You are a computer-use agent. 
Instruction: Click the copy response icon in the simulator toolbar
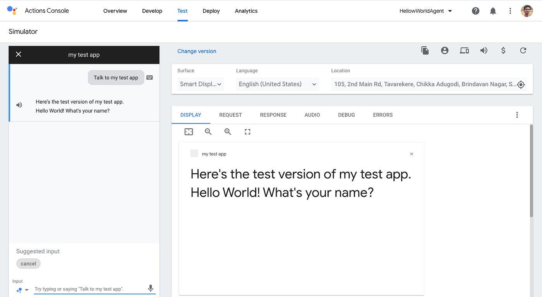point(425,50)
